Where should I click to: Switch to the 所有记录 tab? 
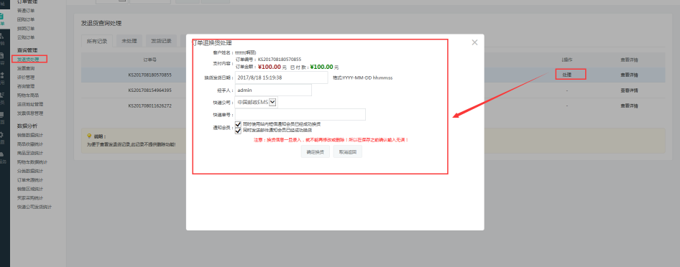(97, 42)
